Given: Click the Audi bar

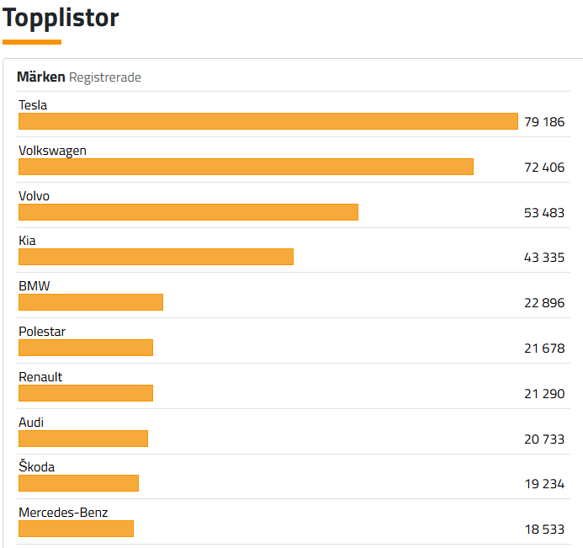Looking at the screenshot, I should pos(83,439).
